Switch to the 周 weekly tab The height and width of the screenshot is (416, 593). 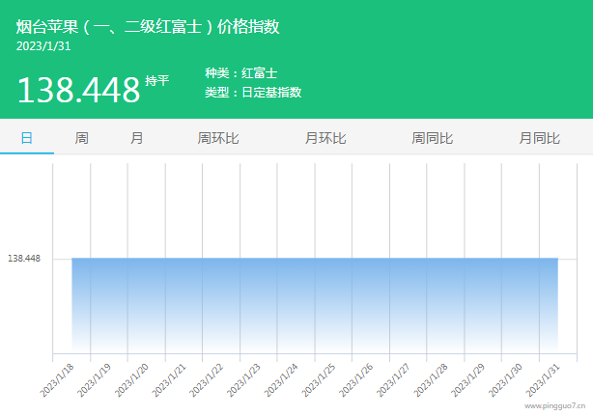[81, 138]
